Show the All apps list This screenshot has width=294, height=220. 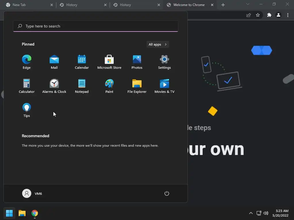pos(158,44)
